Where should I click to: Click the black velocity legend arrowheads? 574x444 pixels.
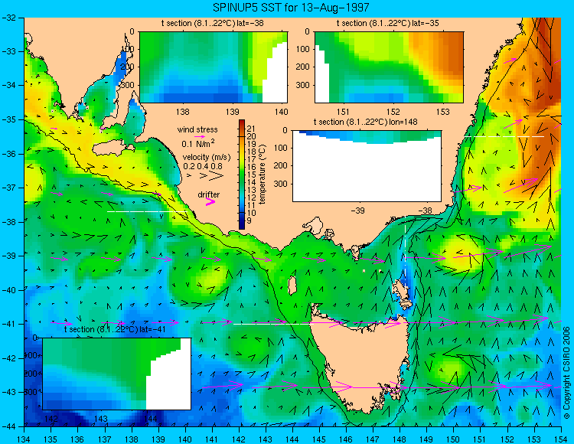click(205, 176)
